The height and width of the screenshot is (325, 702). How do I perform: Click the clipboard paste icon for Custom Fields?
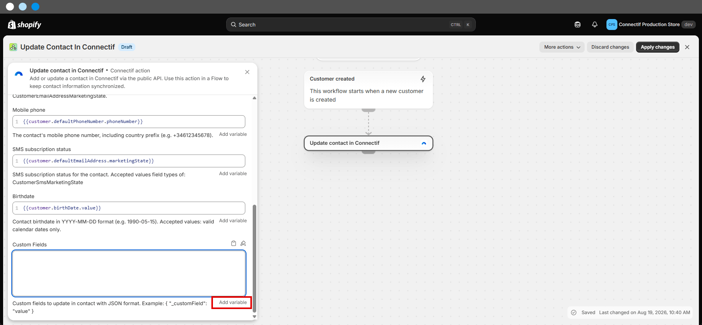pos(234,243)
